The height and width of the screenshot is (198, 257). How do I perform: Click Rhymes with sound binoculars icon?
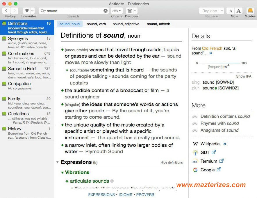point(195,124)
